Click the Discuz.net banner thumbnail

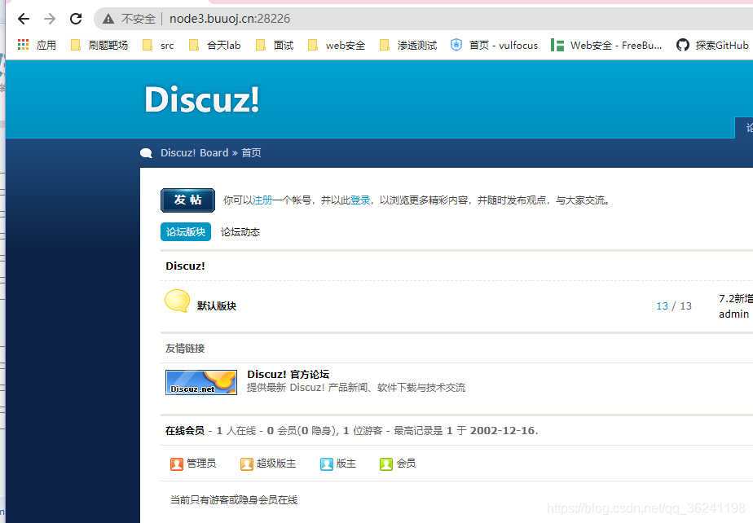tap(201, 382)
